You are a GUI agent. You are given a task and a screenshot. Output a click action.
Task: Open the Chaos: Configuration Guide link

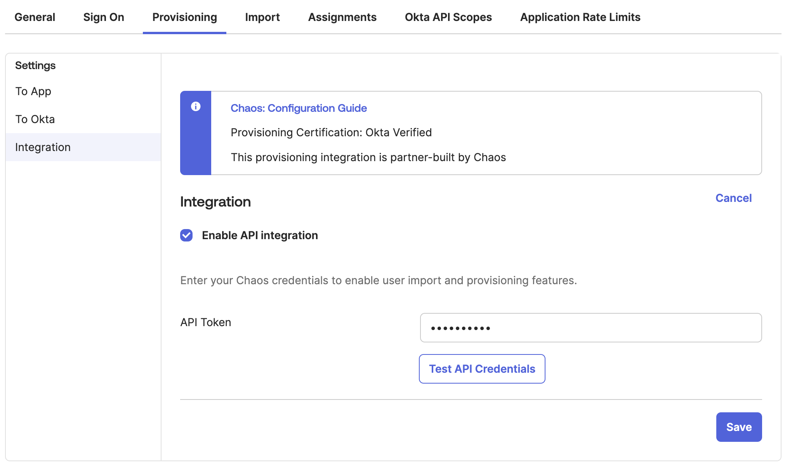299,108
